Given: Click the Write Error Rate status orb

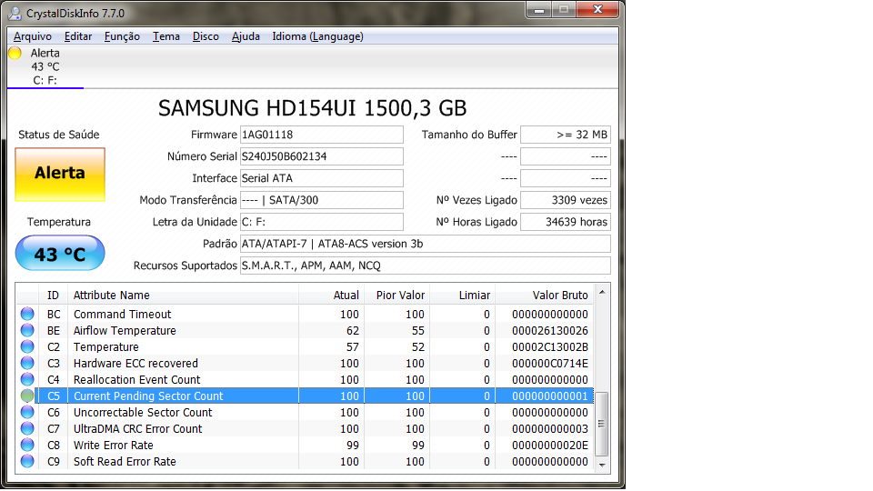Looking at the screenshot, I should [x=27, y=446].
